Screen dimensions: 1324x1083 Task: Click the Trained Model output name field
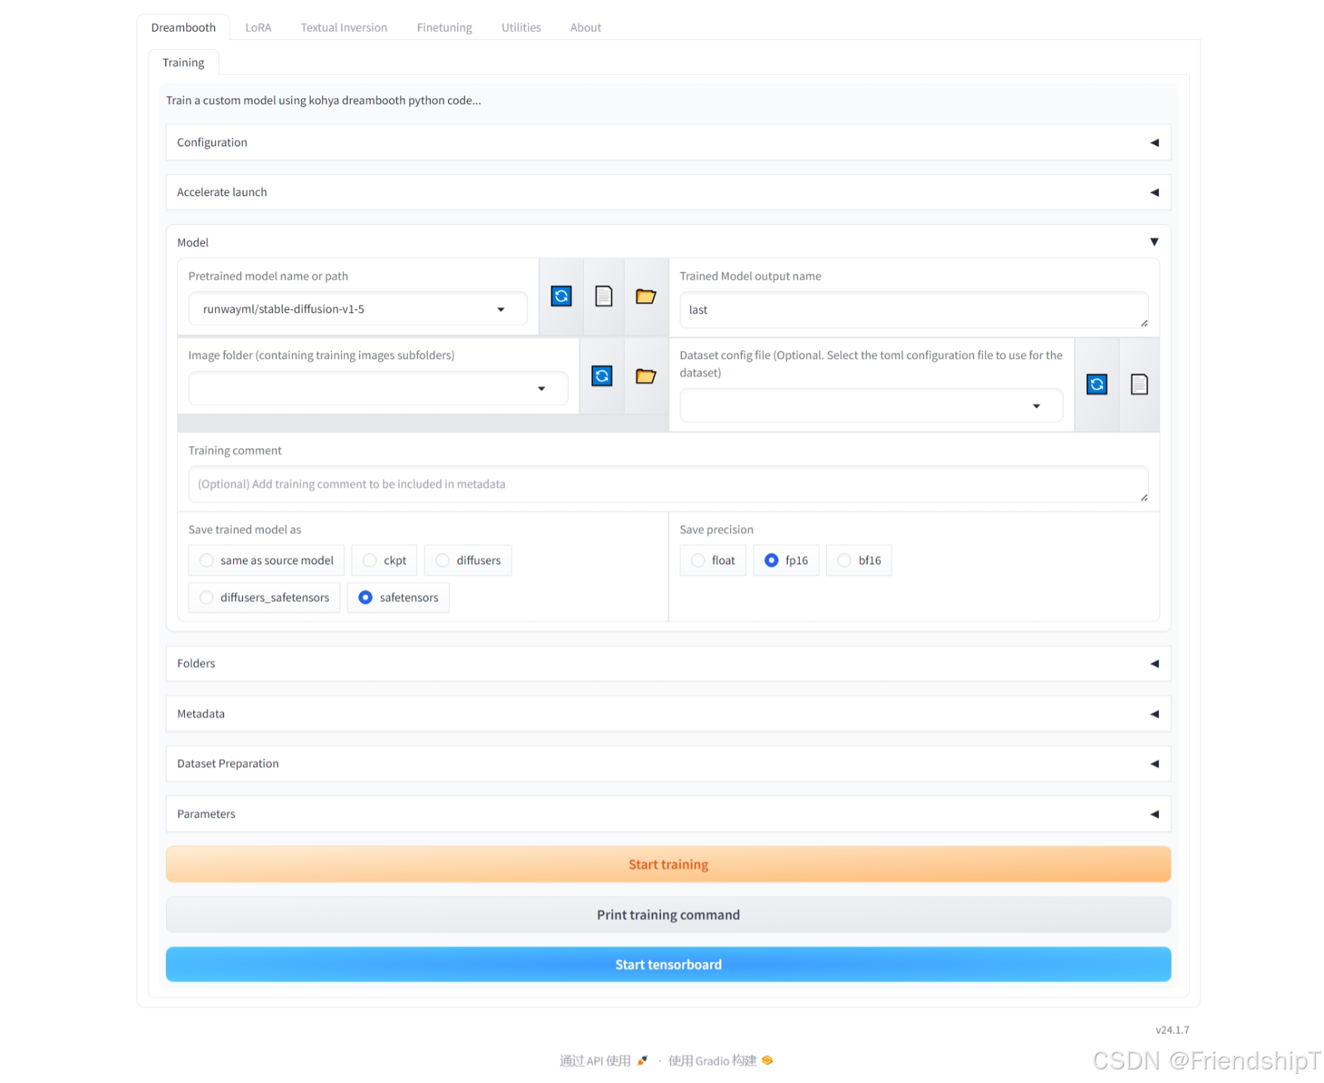point(914,309)
